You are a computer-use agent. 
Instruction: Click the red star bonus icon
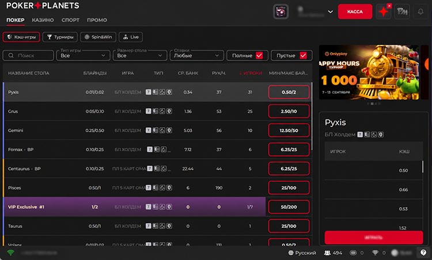tap(383, 12)
